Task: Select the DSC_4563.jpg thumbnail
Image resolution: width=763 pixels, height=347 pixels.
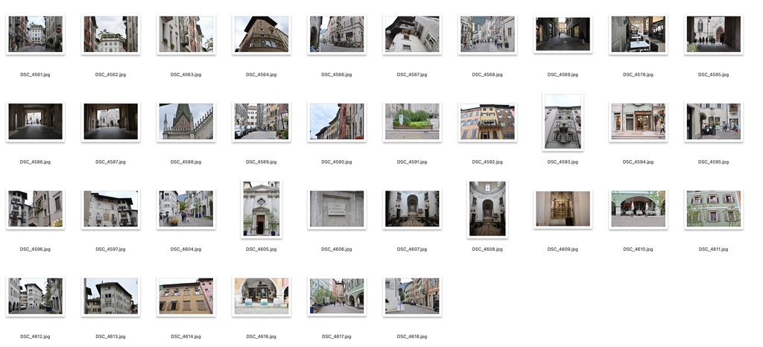Action: [186, 34]
